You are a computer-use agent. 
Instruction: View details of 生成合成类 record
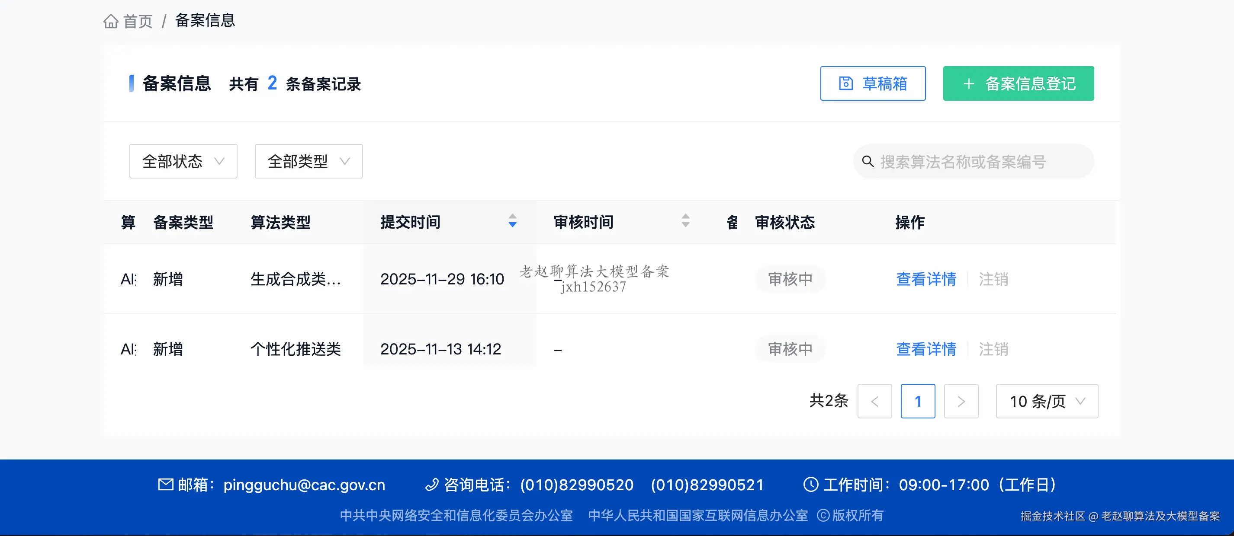[925, 279]
